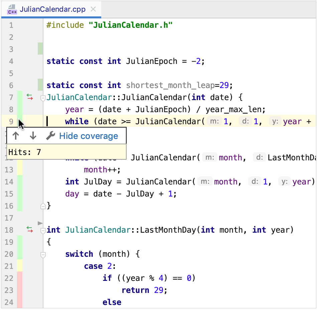Click the red coverage marker on line 23

pyautogui.click(x=20, y=290)
